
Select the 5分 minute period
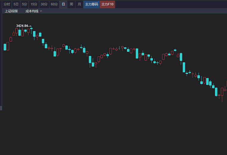tap(24, 4)
